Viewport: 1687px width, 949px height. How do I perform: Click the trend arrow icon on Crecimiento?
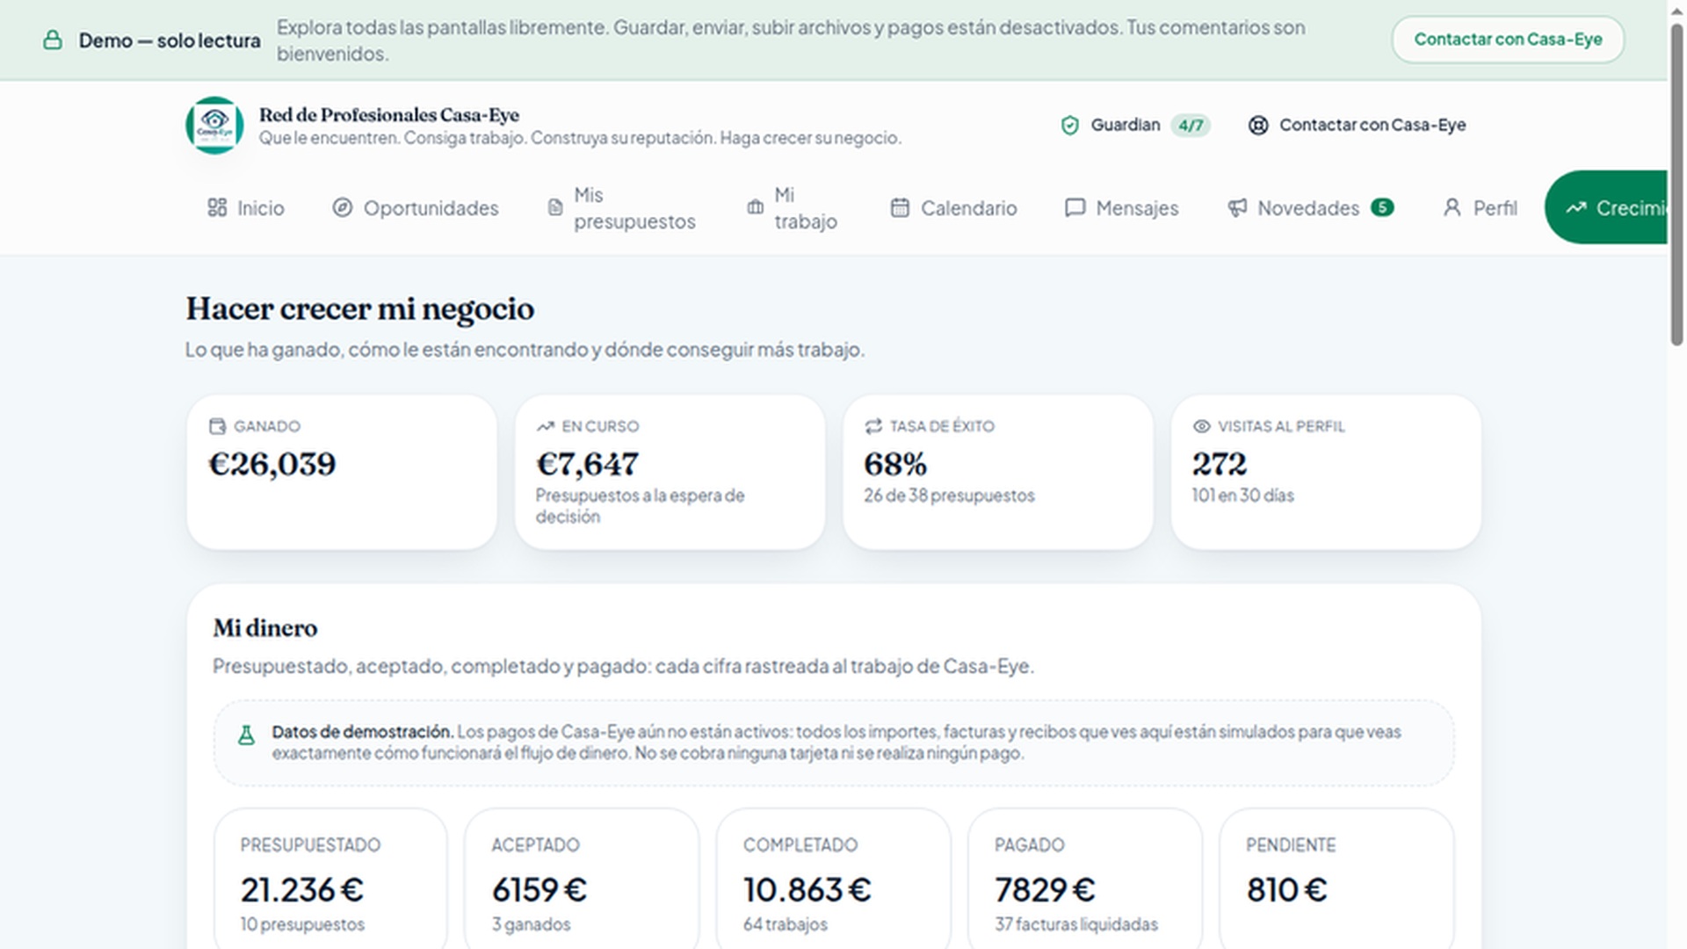(1575, 207)
